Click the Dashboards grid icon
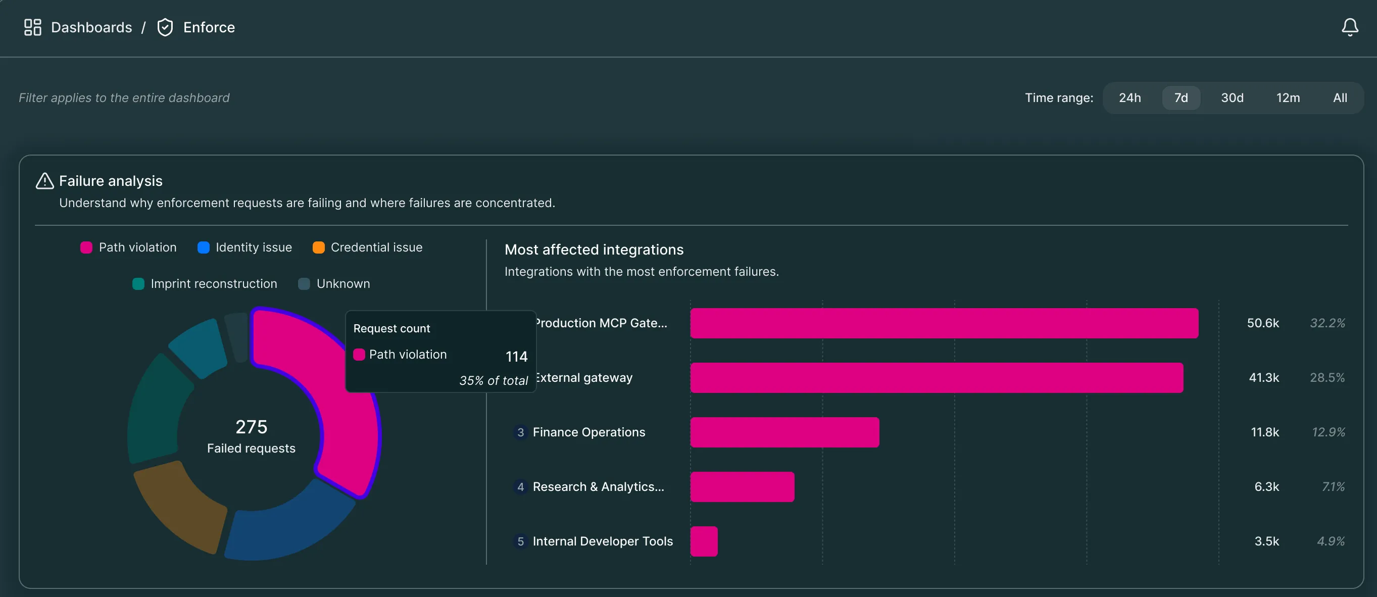Image resolution: width=1377 pixels, height=597 pixels. (33, 27)
